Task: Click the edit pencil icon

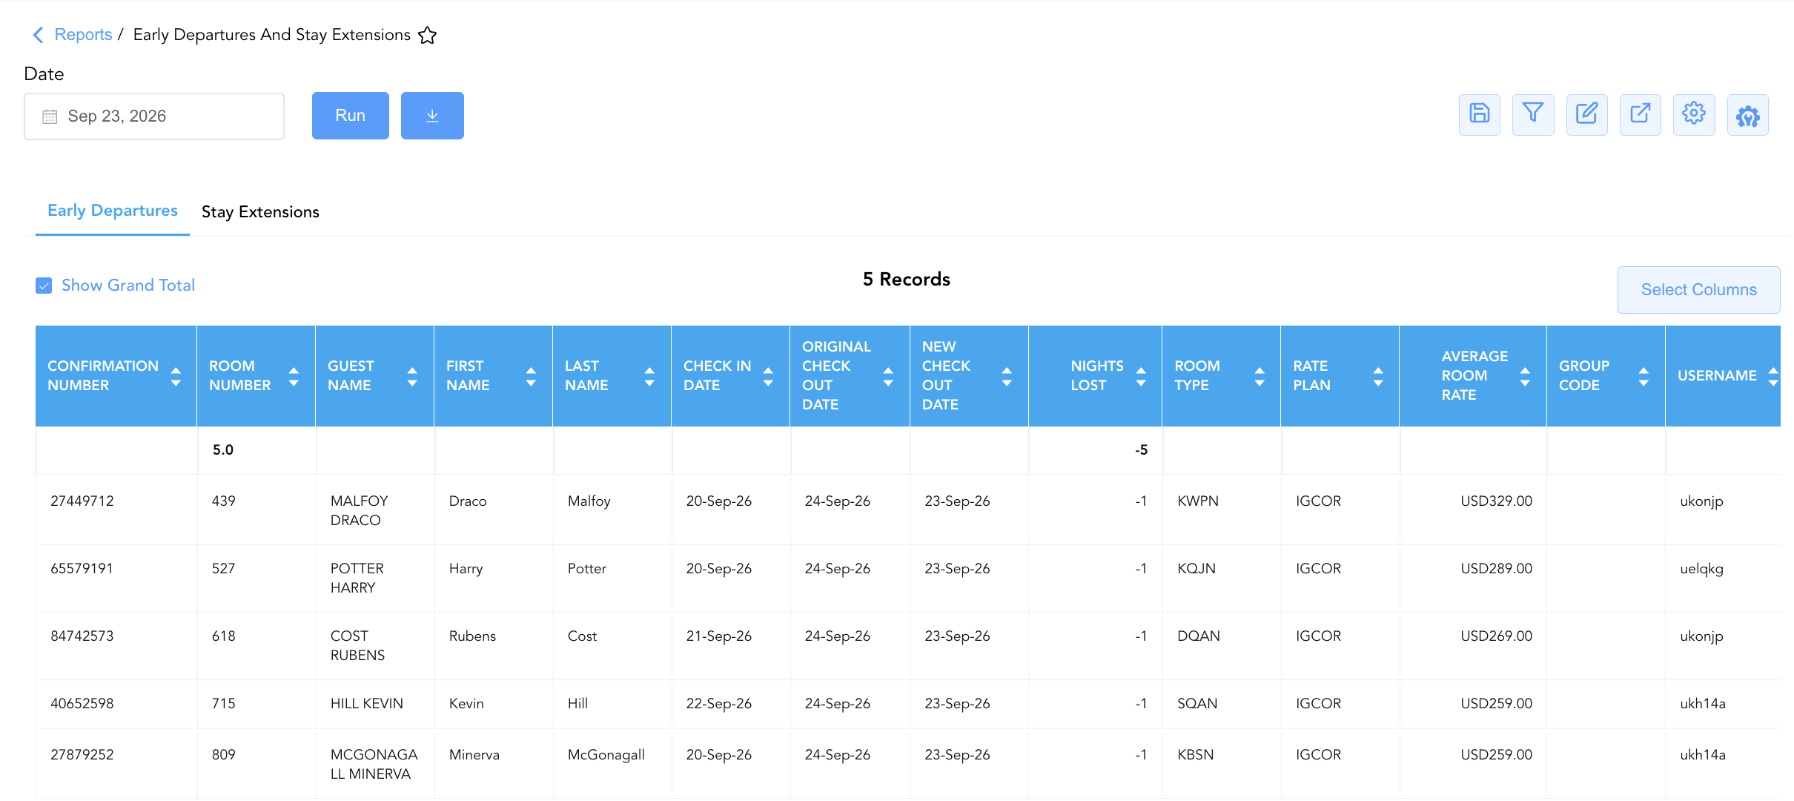Action: tap(1586, 114)
